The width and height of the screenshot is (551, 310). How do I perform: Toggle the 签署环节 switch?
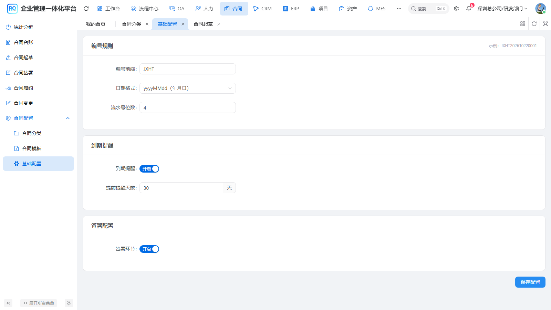149,249
